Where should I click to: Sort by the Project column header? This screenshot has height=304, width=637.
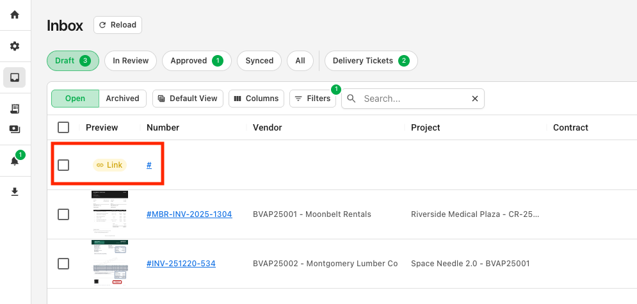tap(425, 127)
